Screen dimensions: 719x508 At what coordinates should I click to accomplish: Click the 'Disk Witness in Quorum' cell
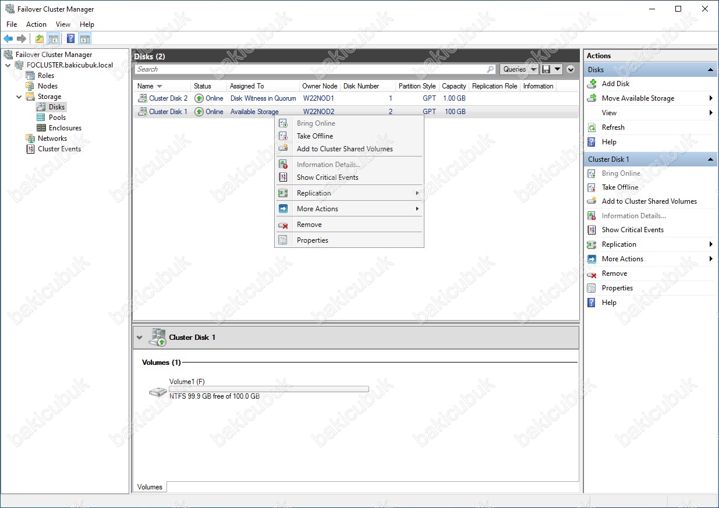(263, 98)
